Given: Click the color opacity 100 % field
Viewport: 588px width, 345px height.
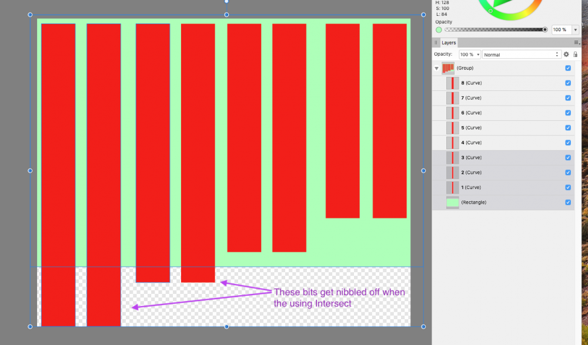Looking at the screenshot, I should pyautogui.click(x=562, y=29).
